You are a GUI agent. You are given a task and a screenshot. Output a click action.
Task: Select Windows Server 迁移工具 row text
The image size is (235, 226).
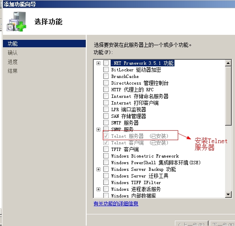[140, 176]
